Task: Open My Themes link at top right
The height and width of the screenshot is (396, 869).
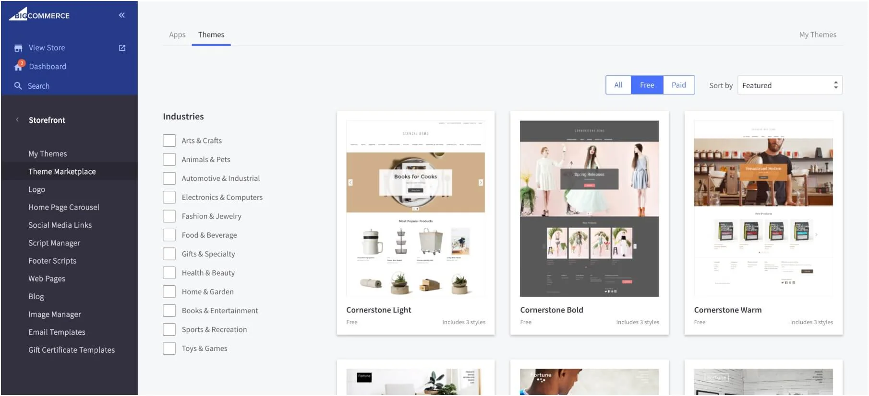Action: (x=818, y=35)
